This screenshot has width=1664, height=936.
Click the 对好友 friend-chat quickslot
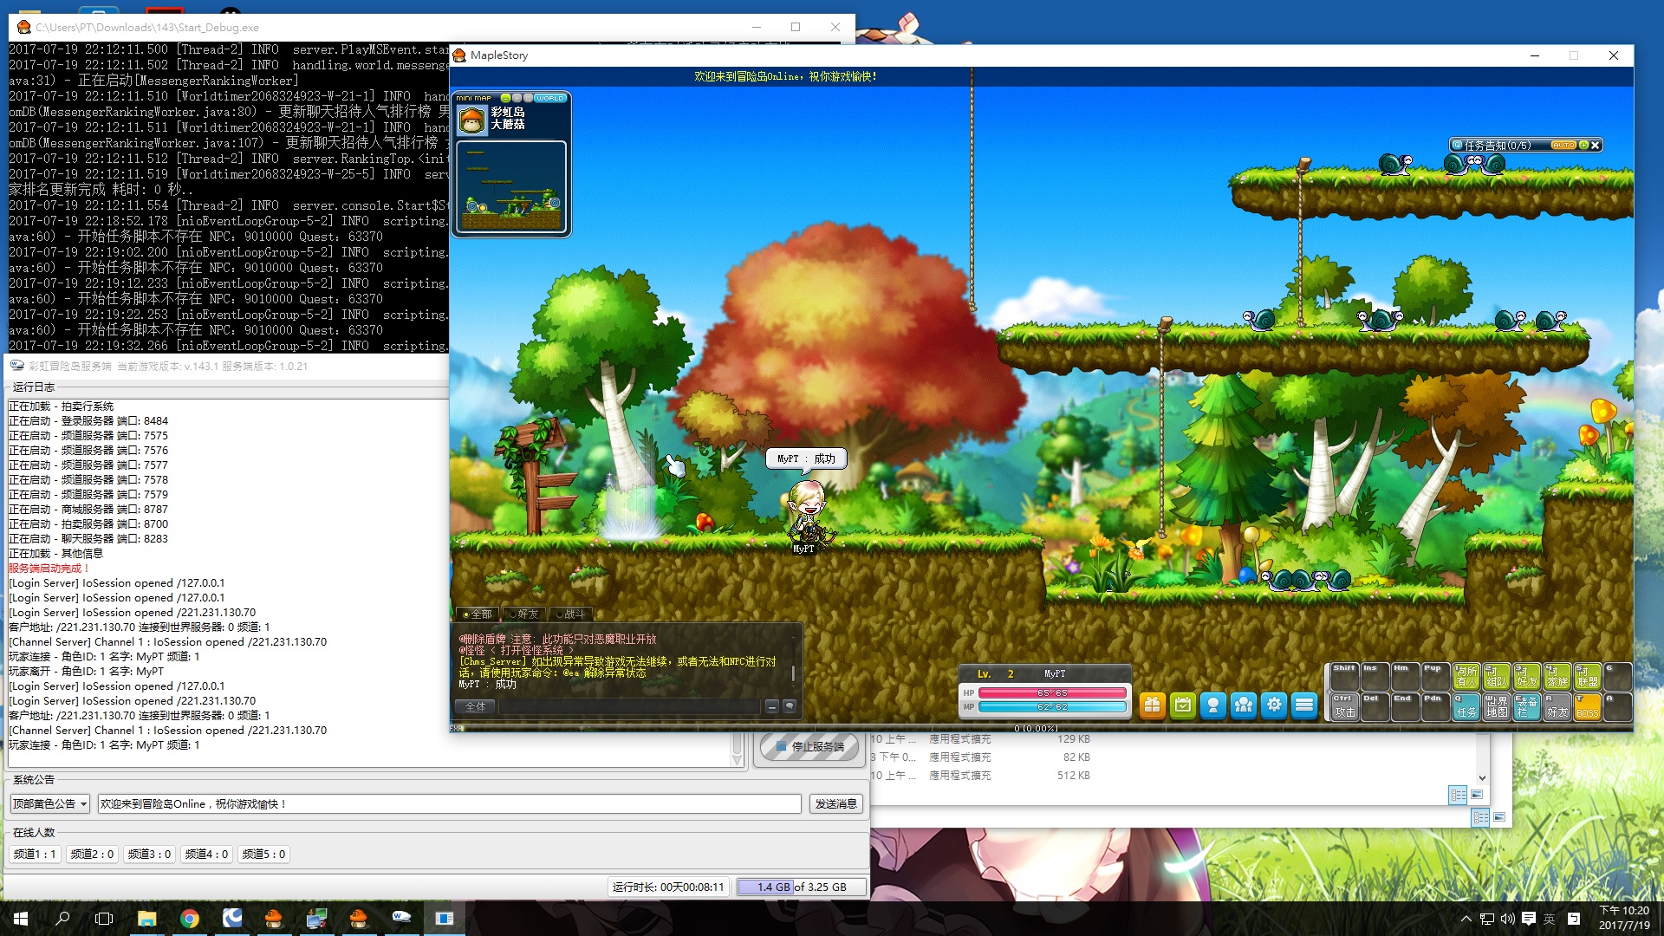click(x=1527, y=676)
